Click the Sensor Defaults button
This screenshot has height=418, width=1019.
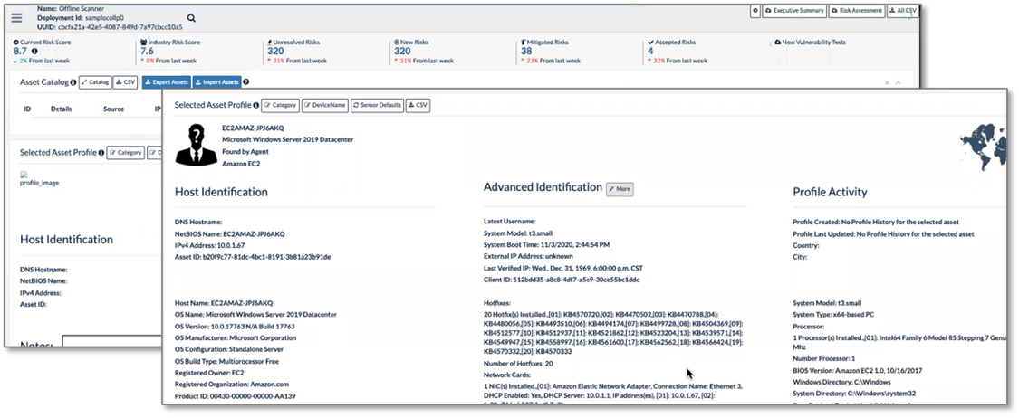[x=376, y=105]
